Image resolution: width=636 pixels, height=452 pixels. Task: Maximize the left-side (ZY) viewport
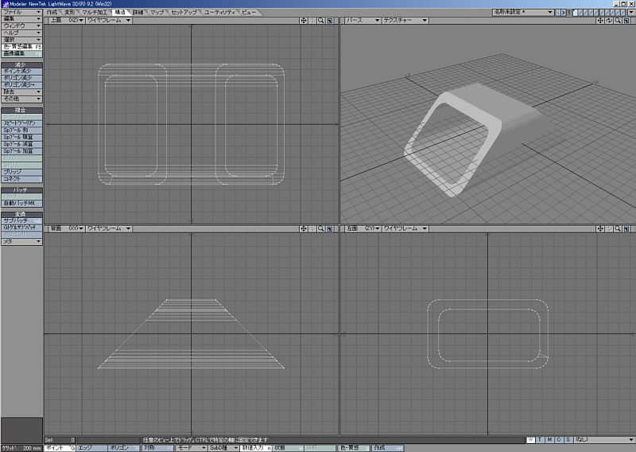click(x=628, y=229)
